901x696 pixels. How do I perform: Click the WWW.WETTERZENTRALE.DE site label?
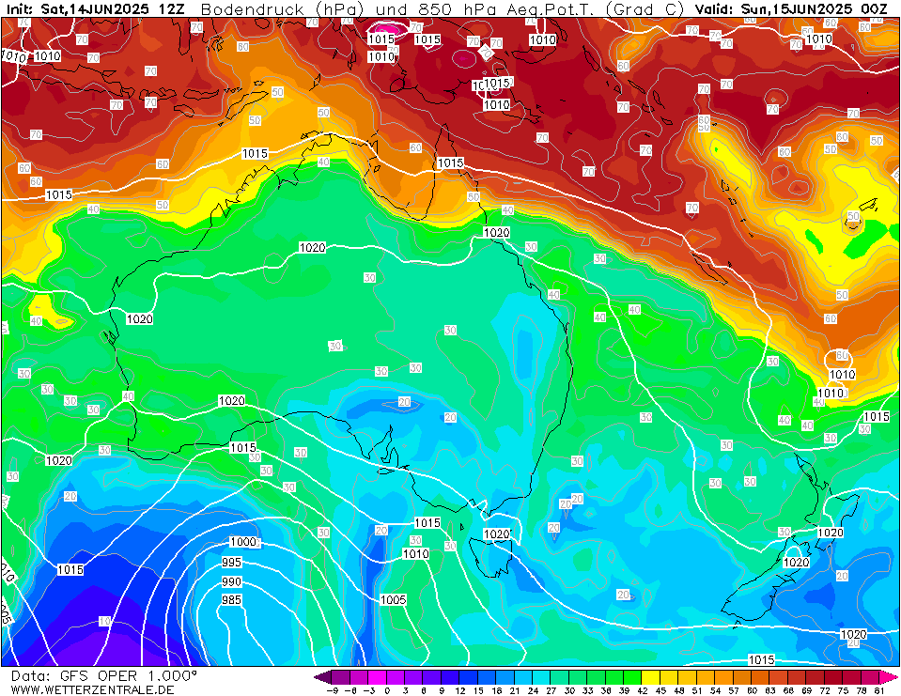tap(92, 689)
